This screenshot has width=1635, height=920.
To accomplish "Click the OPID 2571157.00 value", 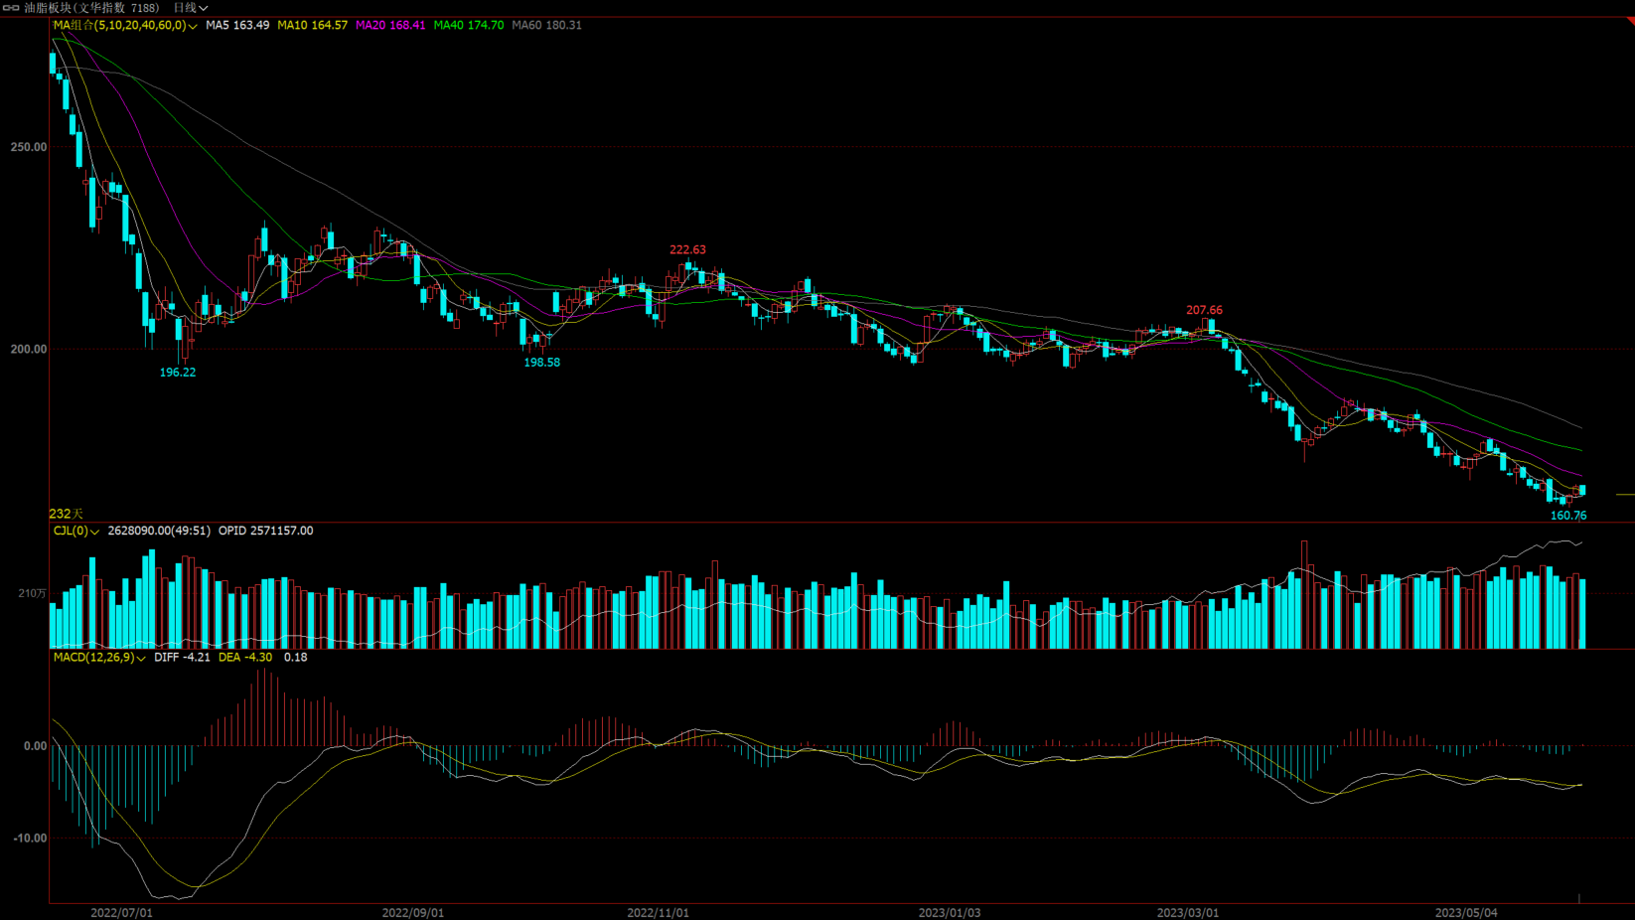I will click(x=266, y=531).
